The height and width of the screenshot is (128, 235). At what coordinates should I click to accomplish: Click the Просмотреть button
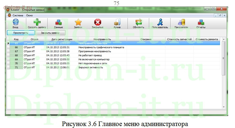[21, 33]
